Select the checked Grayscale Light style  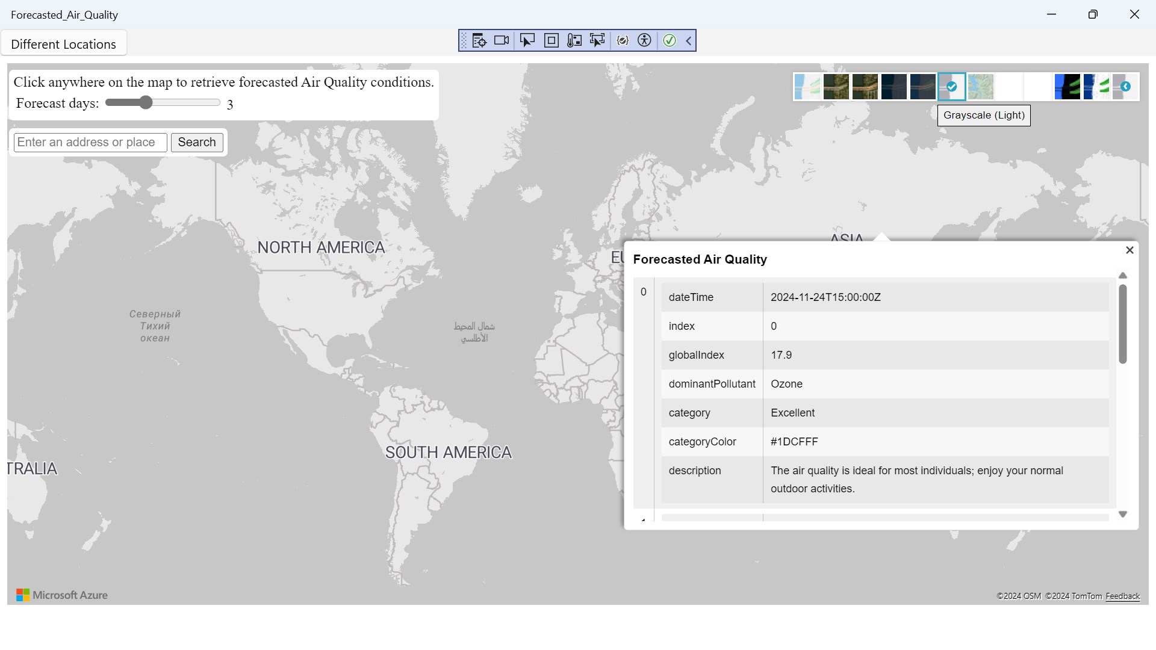952,87
